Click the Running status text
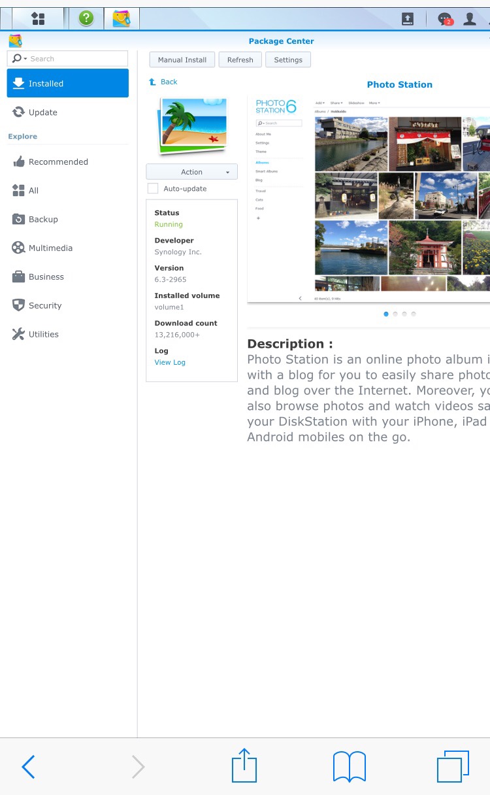 (169, 224)
